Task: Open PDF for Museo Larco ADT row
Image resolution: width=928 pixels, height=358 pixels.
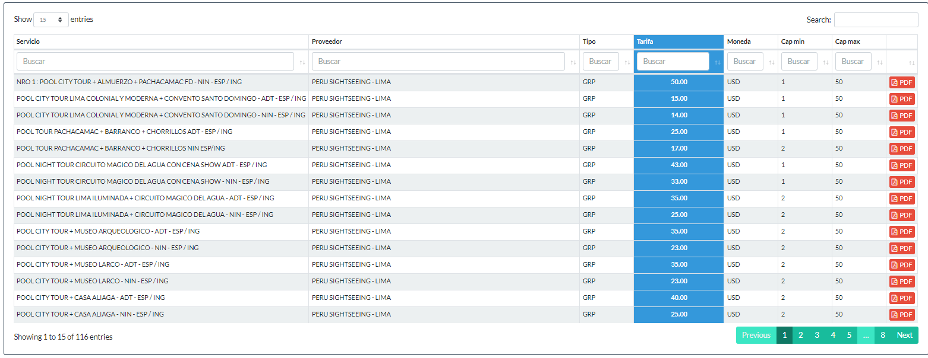Action: tap(902, 265)
